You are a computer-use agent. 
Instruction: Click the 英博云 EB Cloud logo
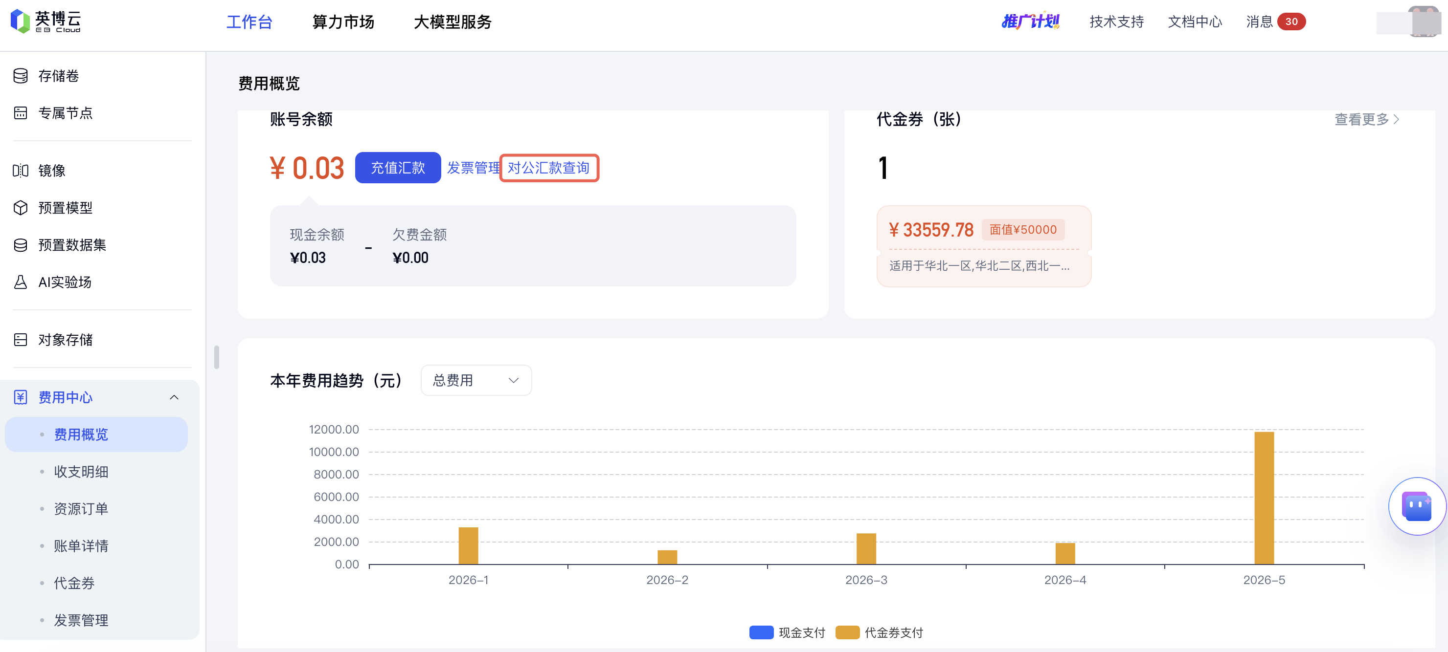(x=46, y=22)
